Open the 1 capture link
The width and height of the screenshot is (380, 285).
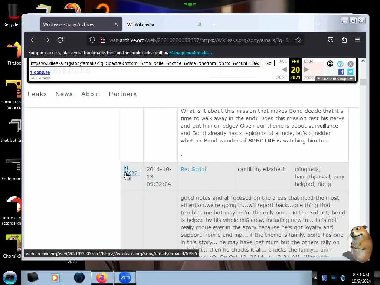click(40, 72)
